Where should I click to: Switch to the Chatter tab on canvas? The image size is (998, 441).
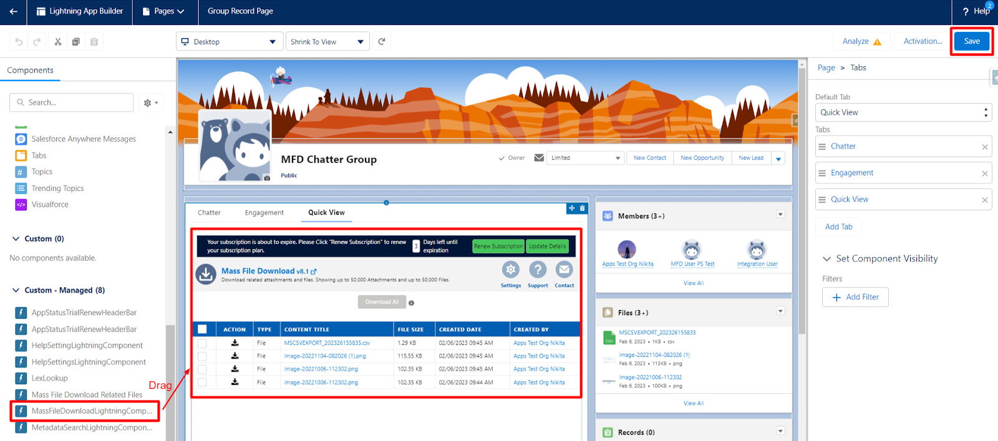pyautogui.click(x=209, y=213)
